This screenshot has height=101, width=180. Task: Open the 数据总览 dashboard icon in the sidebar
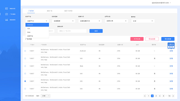click(7, 8)
